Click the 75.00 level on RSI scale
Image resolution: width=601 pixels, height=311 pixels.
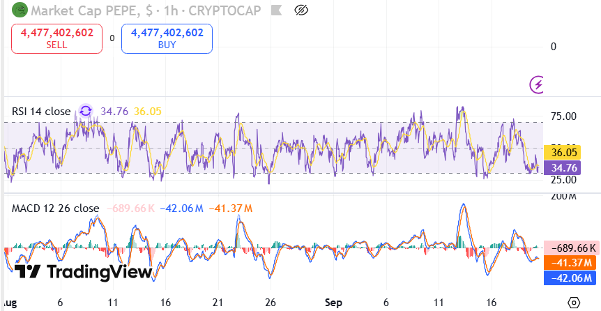click(563, 117)
